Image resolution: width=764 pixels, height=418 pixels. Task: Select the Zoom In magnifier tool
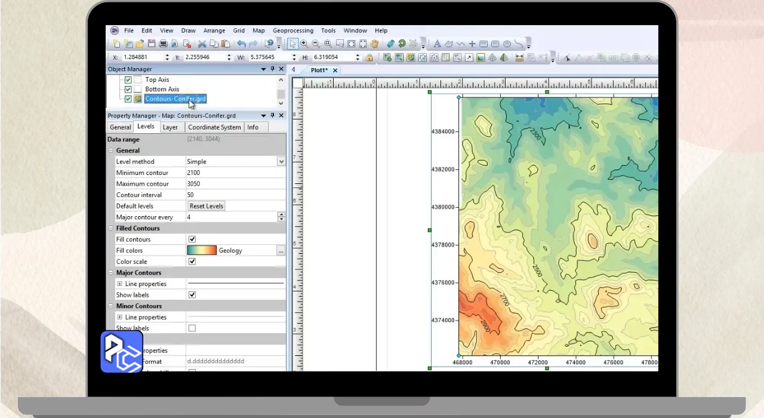point(304,44)
